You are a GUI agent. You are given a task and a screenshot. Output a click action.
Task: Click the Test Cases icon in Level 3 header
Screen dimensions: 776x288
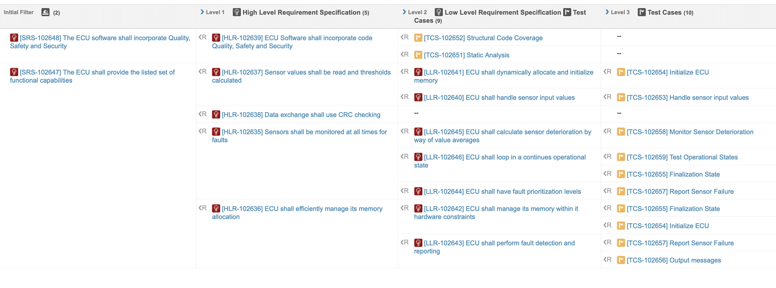(642, 12)
